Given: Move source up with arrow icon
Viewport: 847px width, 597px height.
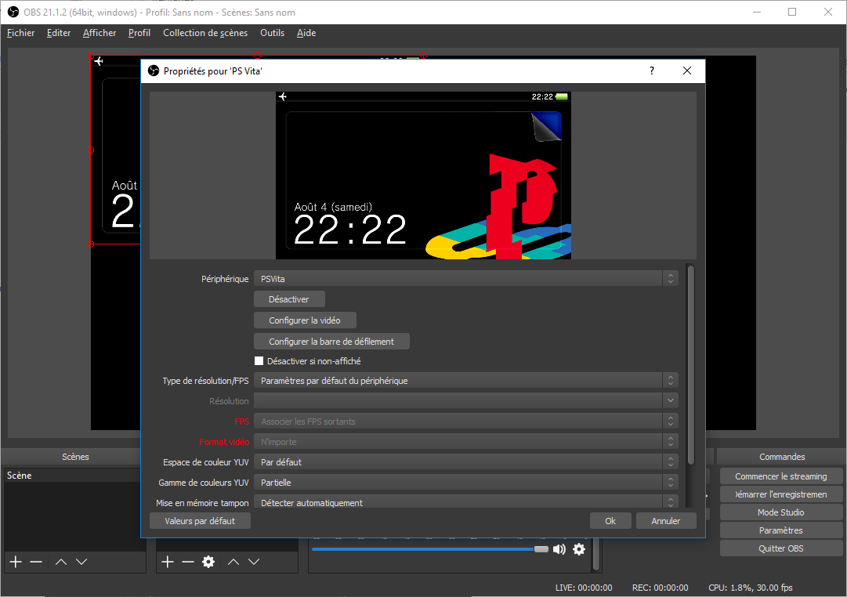Looking at the screenshot, I should tap(233, 562).
